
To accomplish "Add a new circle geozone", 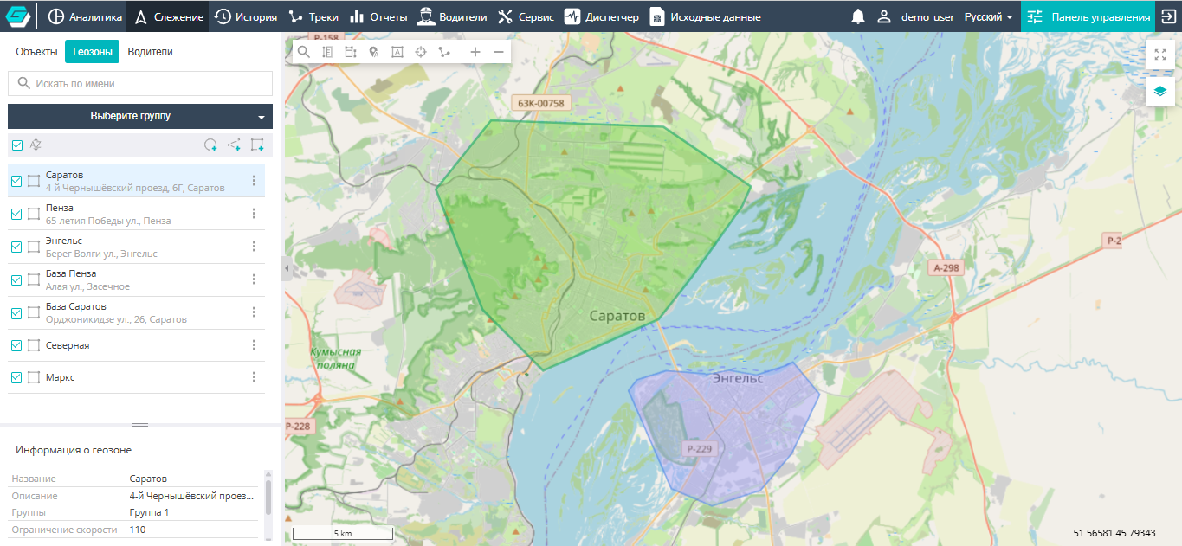I will [210, 145].
